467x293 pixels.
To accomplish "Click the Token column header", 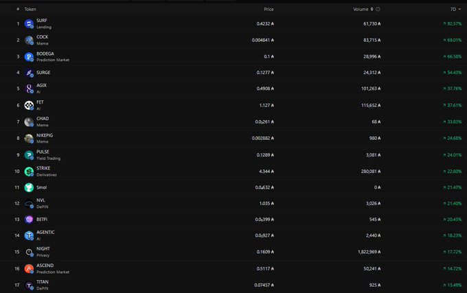I will tap(30, 9).
